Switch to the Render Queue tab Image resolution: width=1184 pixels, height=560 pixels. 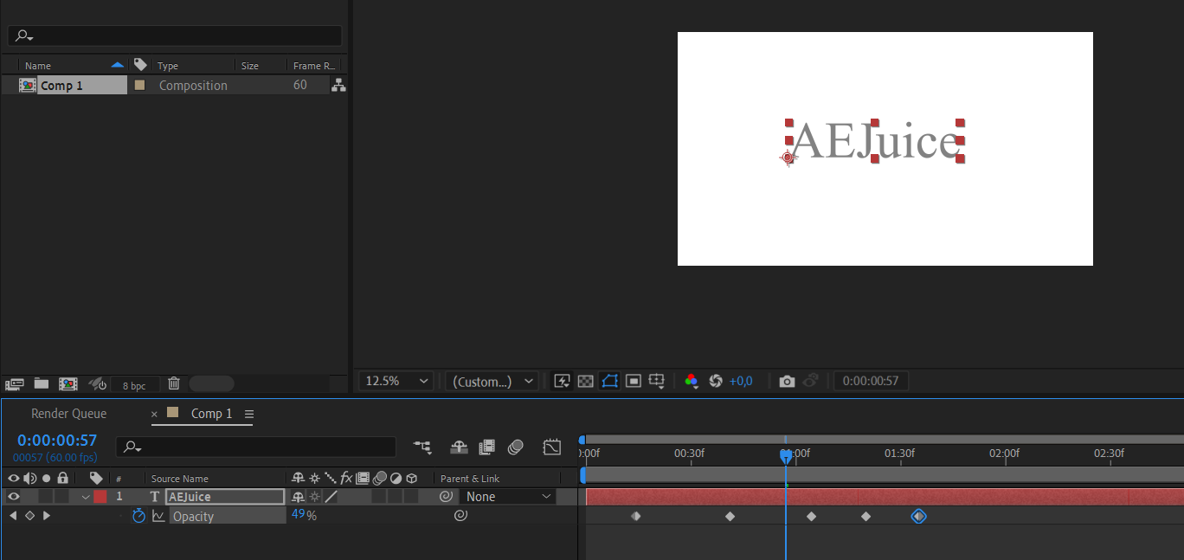[69, 414]
